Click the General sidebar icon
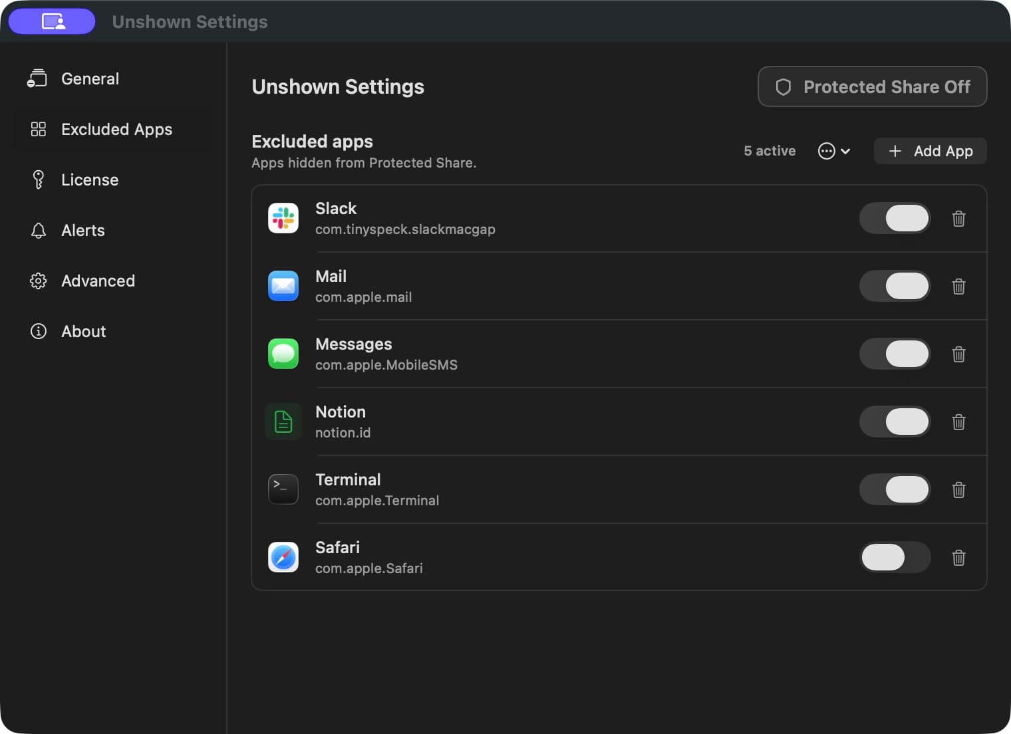This screenshot has height=734, width=1011. 37,78
